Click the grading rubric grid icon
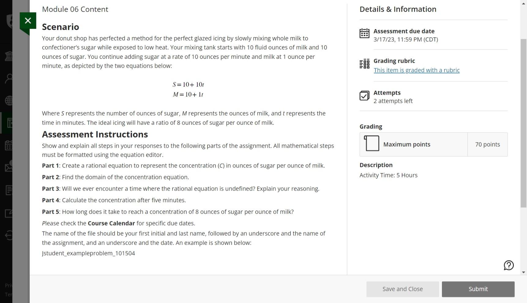Image resolution: width=527 pixels, height=303 pixels. (x=364, y=64)
